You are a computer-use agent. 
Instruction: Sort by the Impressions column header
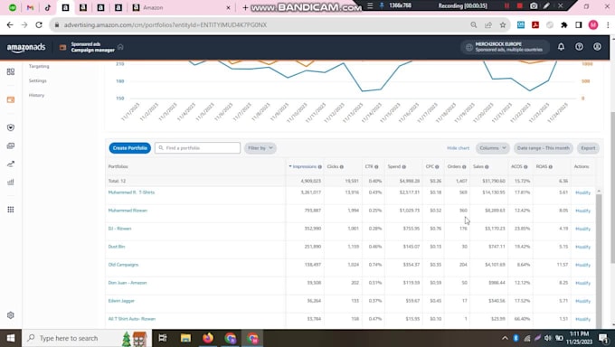[305, 166]
